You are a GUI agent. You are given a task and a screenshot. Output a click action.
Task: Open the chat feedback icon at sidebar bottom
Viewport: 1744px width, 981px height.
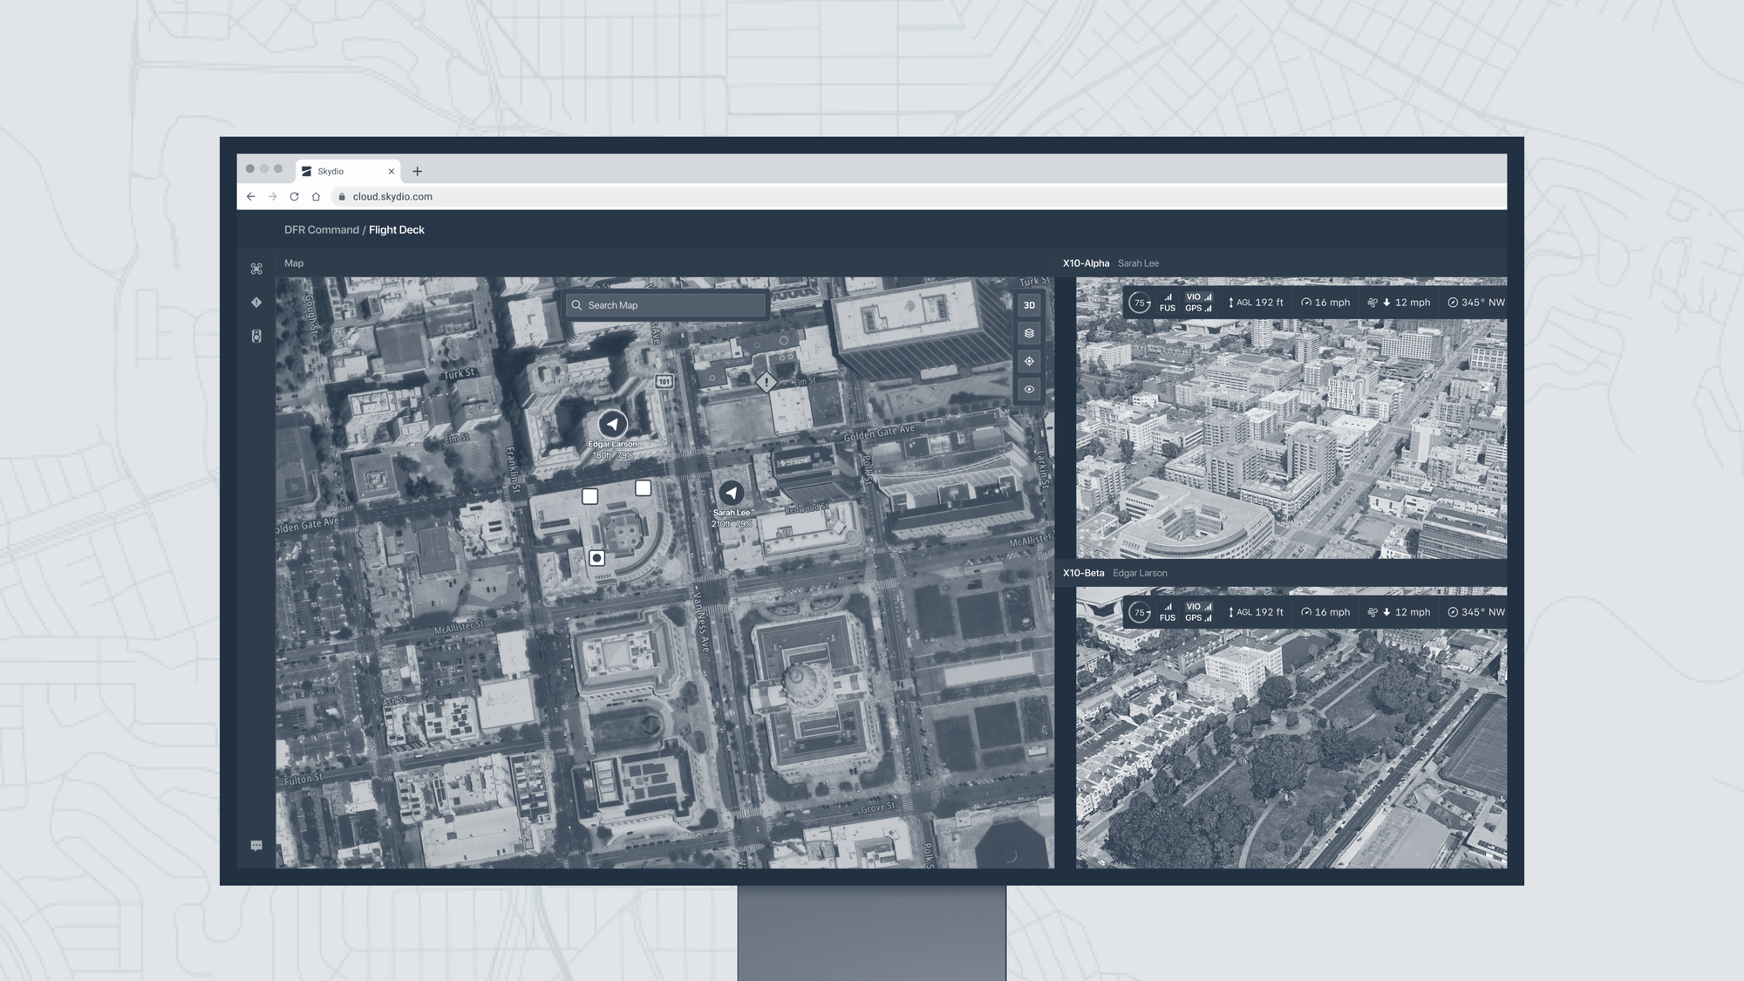click(256, 846)
